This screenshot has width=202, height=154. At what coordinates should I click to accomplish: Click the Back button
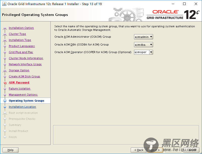[139, 150]
